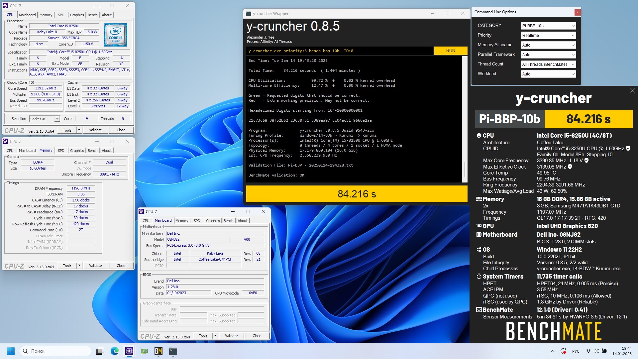Open the terminal taskbar icon
Image resolution: width=638 pixels, height=359 pixels.
(x=173, y=351)
